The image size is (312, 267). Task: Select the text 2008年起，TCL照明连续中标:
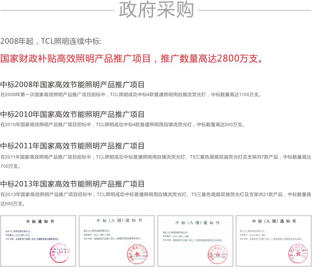(51, 41)
